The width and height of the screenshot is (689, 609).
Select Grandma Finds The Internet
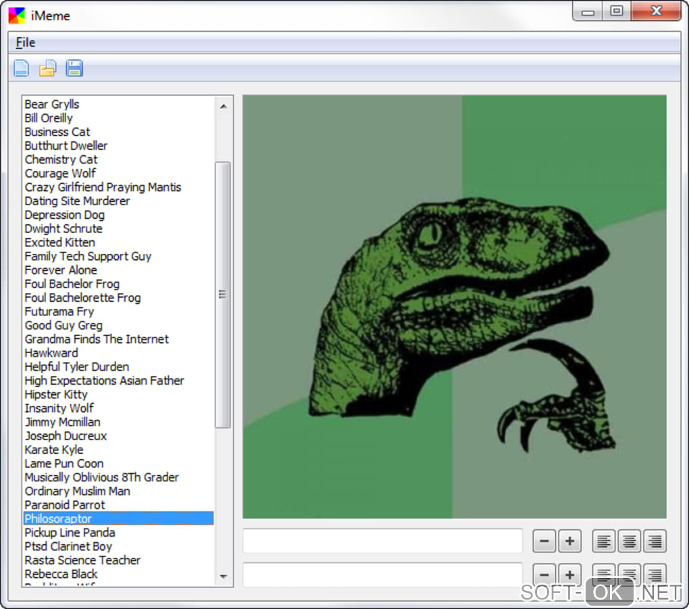(x=118, y=340)
